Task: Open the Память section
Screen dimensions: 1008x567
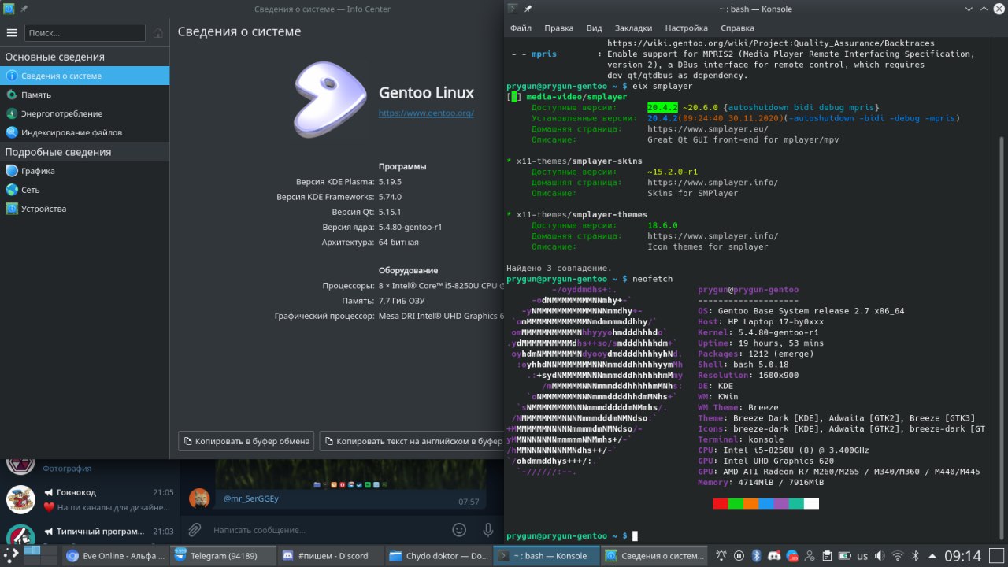Action: coord(84,94)
